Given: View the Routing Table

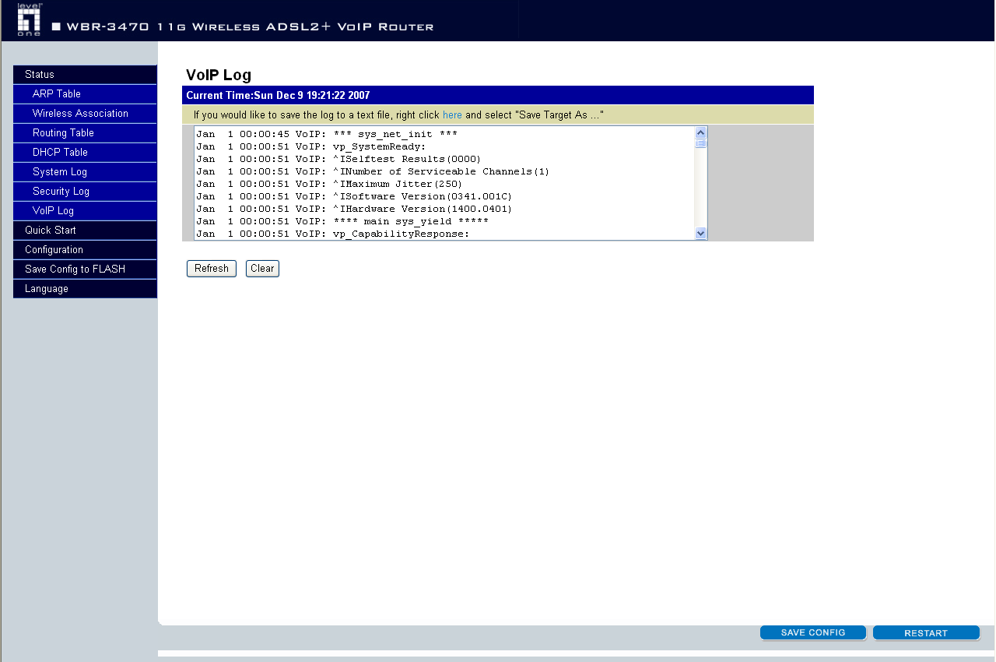Looking at the screenshot, I should coord(85,133).
